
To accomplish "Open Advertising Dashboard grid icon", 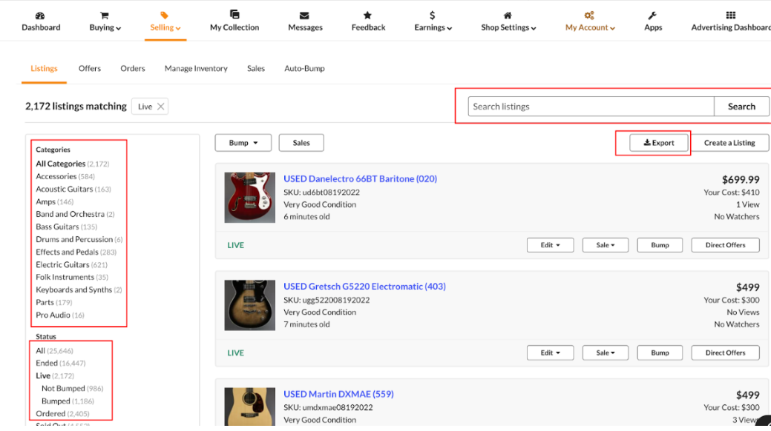I will 730,16.
